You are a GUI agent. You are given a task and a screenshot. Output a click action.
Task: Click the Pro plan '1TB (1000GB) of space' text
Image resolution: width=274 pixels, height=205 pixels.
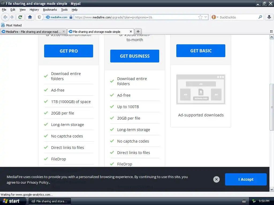[71, 102]
